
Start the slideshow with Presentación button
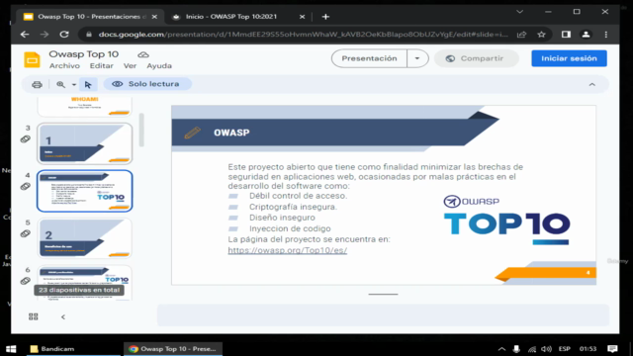[x=369, y=58]
